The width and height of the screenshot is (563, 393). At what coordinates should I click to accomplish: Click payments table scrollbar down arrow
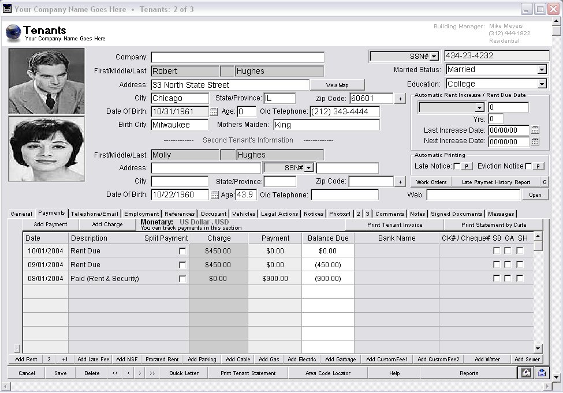(x=538, y=348)
